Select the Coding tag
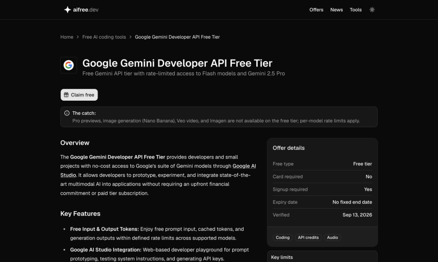Viewport: 438px width, 262px height. 283,238
